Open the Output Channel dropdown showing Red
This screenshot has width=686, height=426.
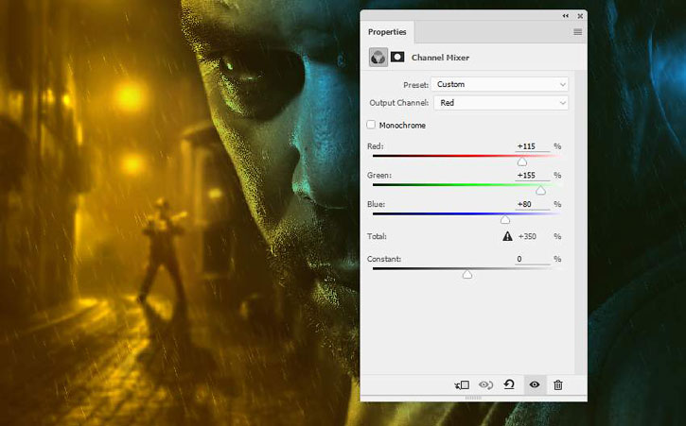pos(501,103)
